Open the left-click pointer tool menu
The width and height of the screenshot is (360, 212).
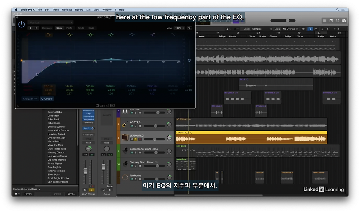(228, 29)
